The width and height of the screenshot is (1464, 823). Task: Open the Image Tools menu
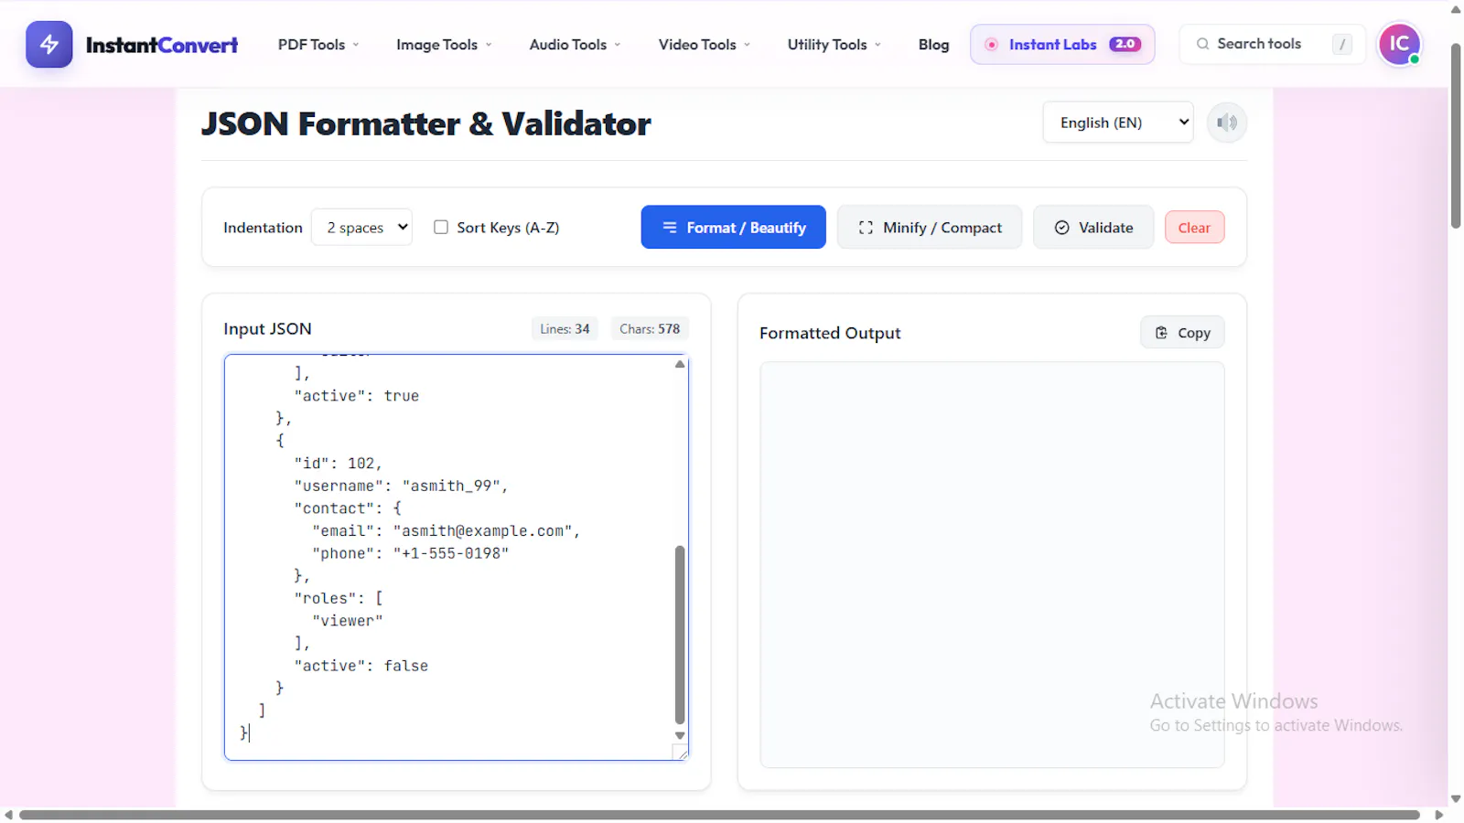point(444,45)
